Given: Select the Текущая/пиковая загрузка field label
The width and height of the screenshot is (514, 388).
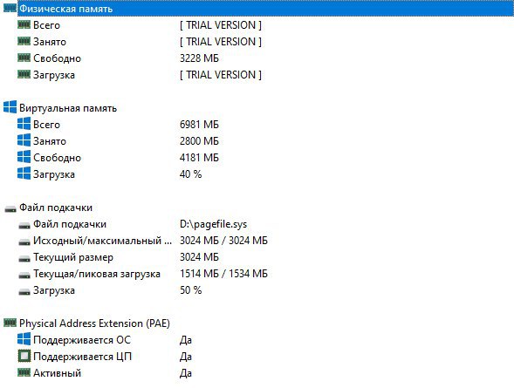Looking at the screenshot, I should tap(97, 274).
